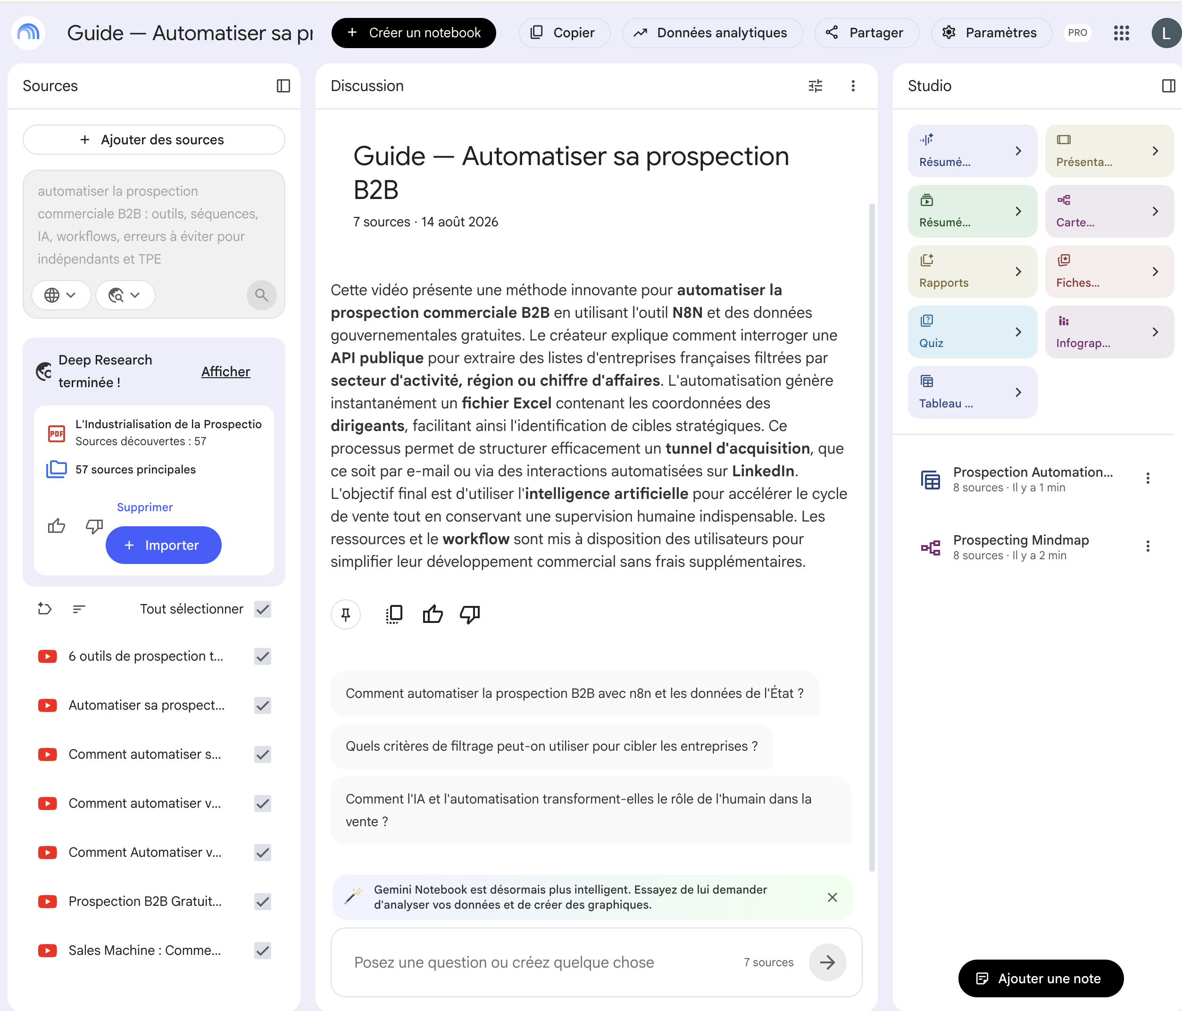
Task: Click the Copier button
Action: (564, 33)
